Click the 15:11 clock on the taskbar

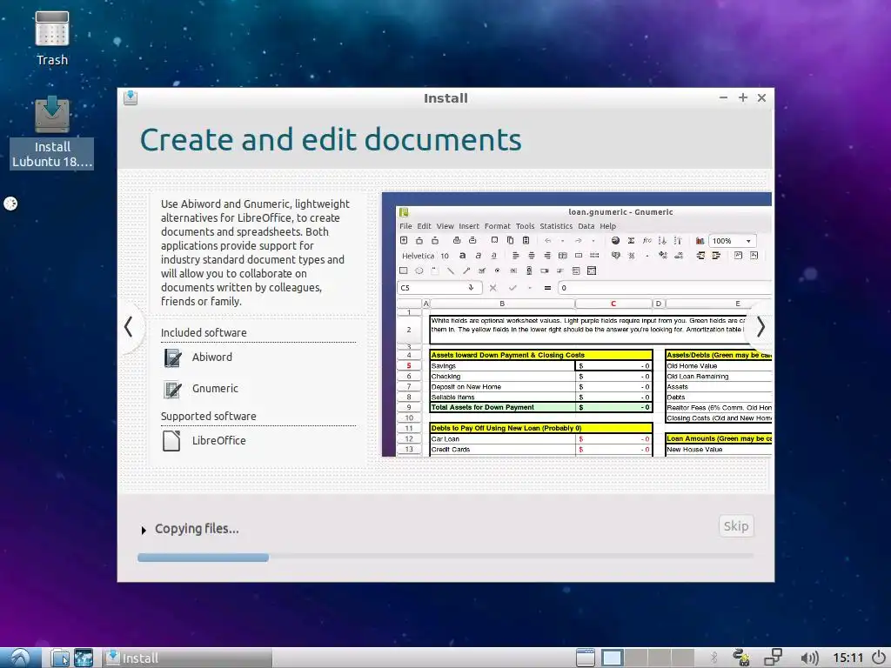coord(847,658)
